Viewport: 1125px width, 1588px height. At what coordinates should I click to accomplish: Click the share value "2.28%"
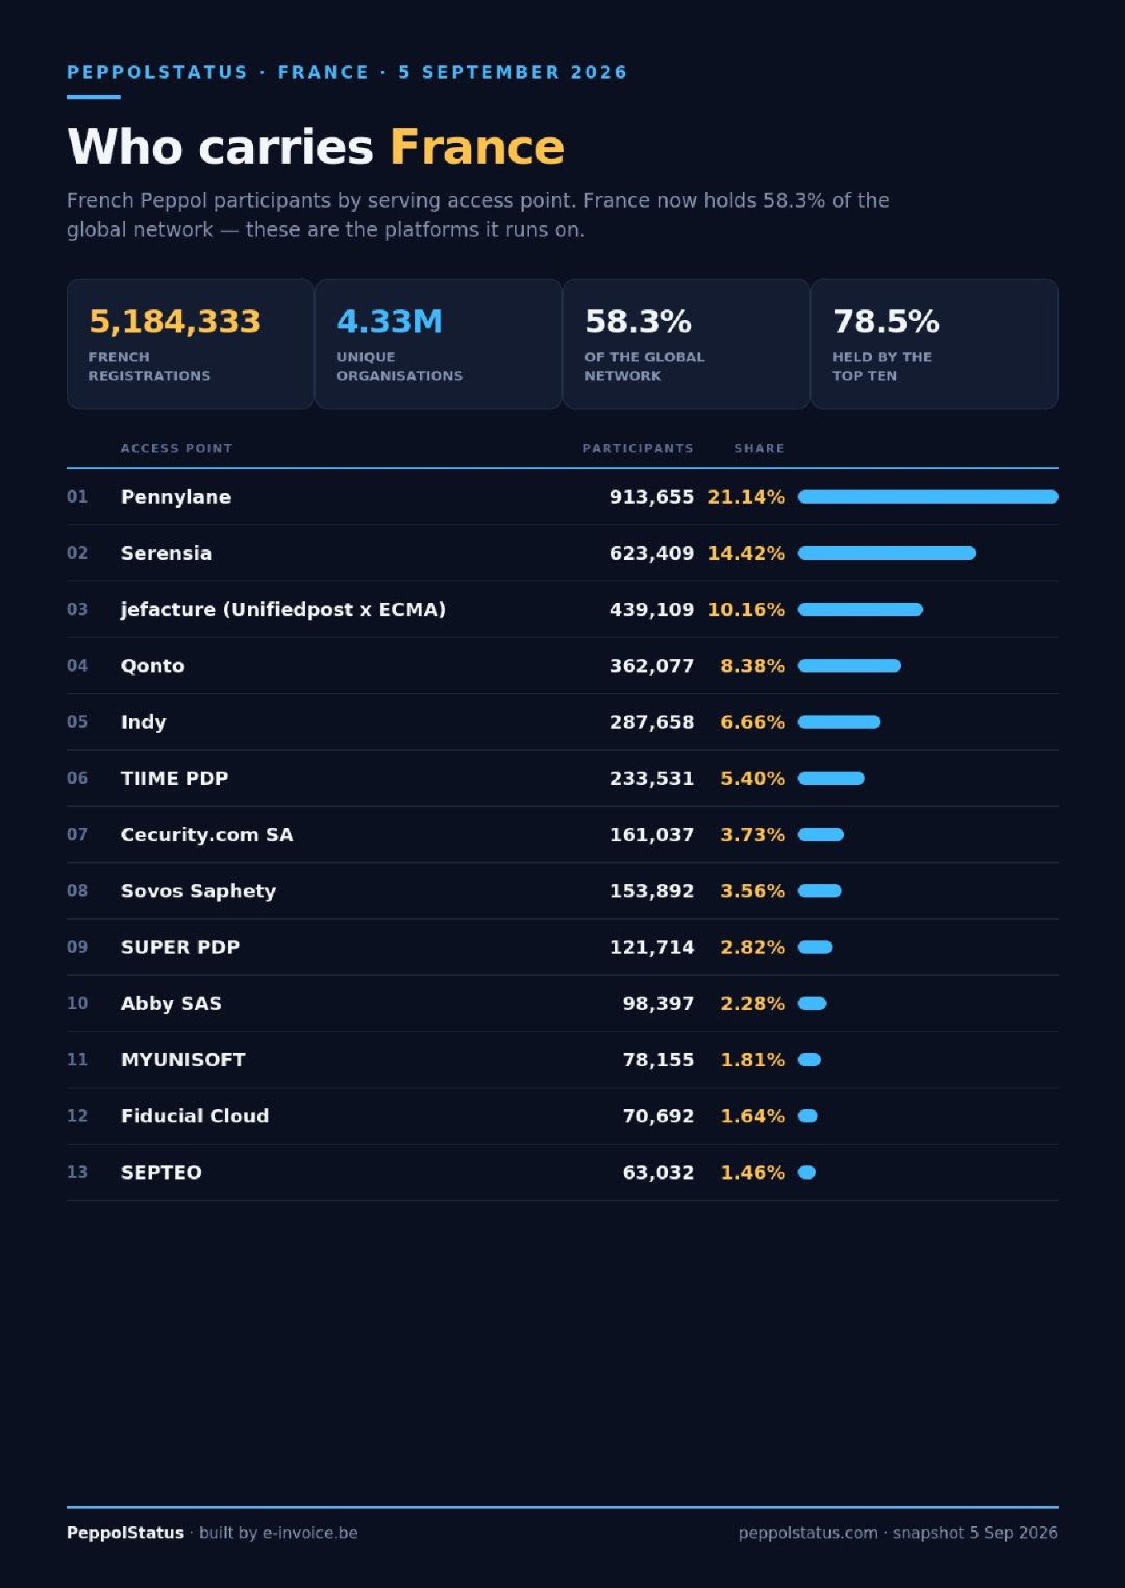(753, 1003)
